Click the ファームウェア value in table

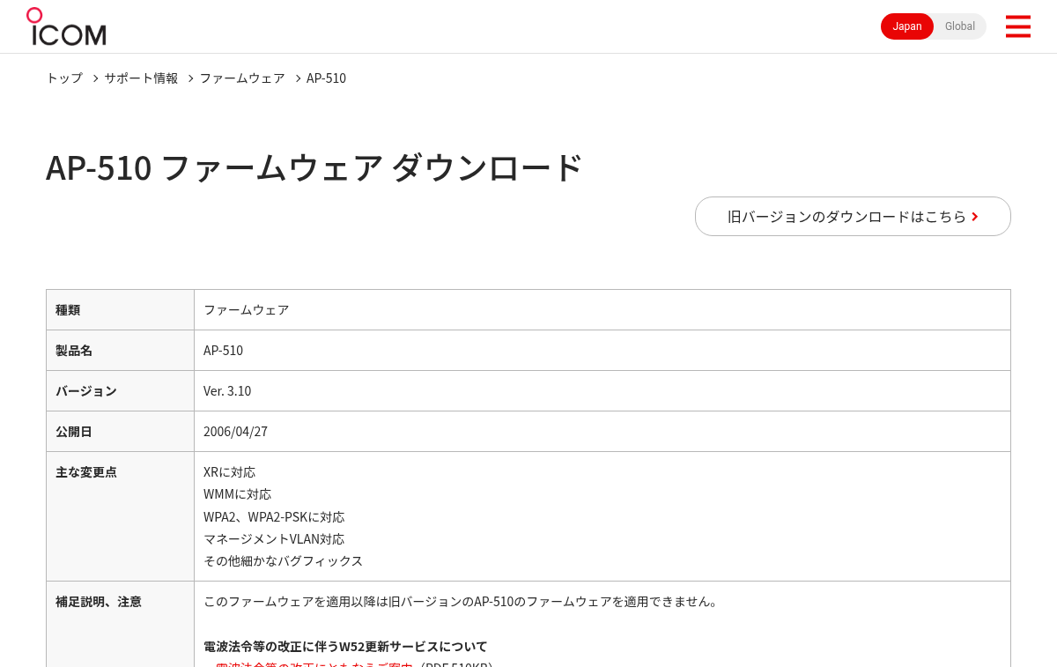247,309
